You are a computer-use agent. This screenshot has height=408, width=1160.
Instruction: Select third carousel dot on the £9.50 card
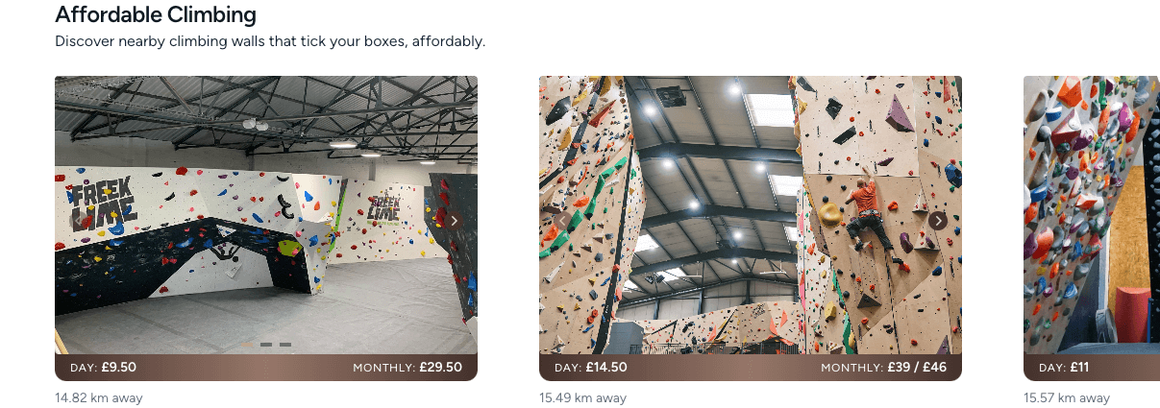coord(285,344)
